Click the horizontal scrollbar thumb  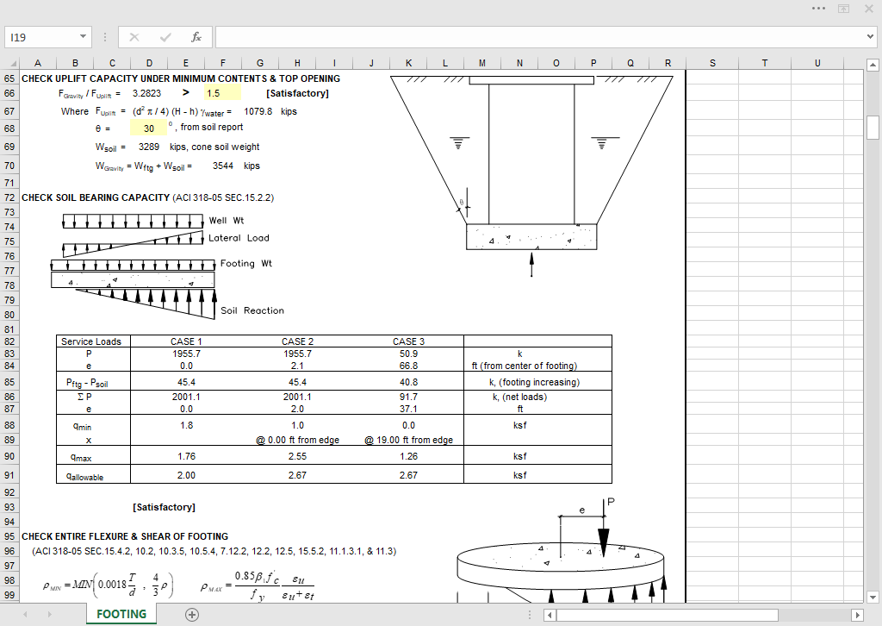[668, 616]
